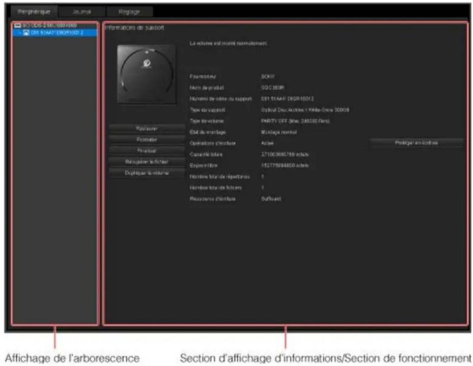This screenshot has height=366, width=473.
Task: Click the Fournisseur label
Action: pos(203,76)
